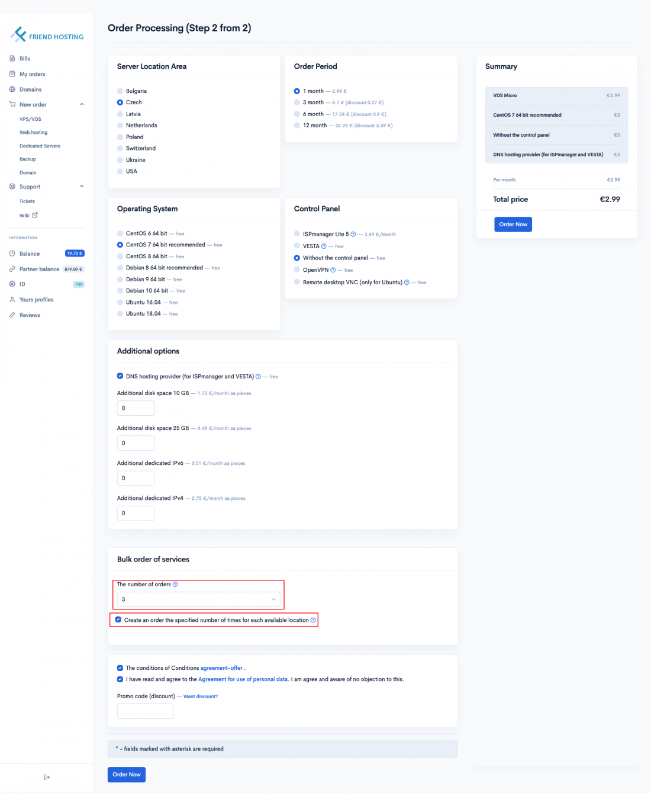Click the Want discount? link

pyautogui.click(x=201, y=696)
